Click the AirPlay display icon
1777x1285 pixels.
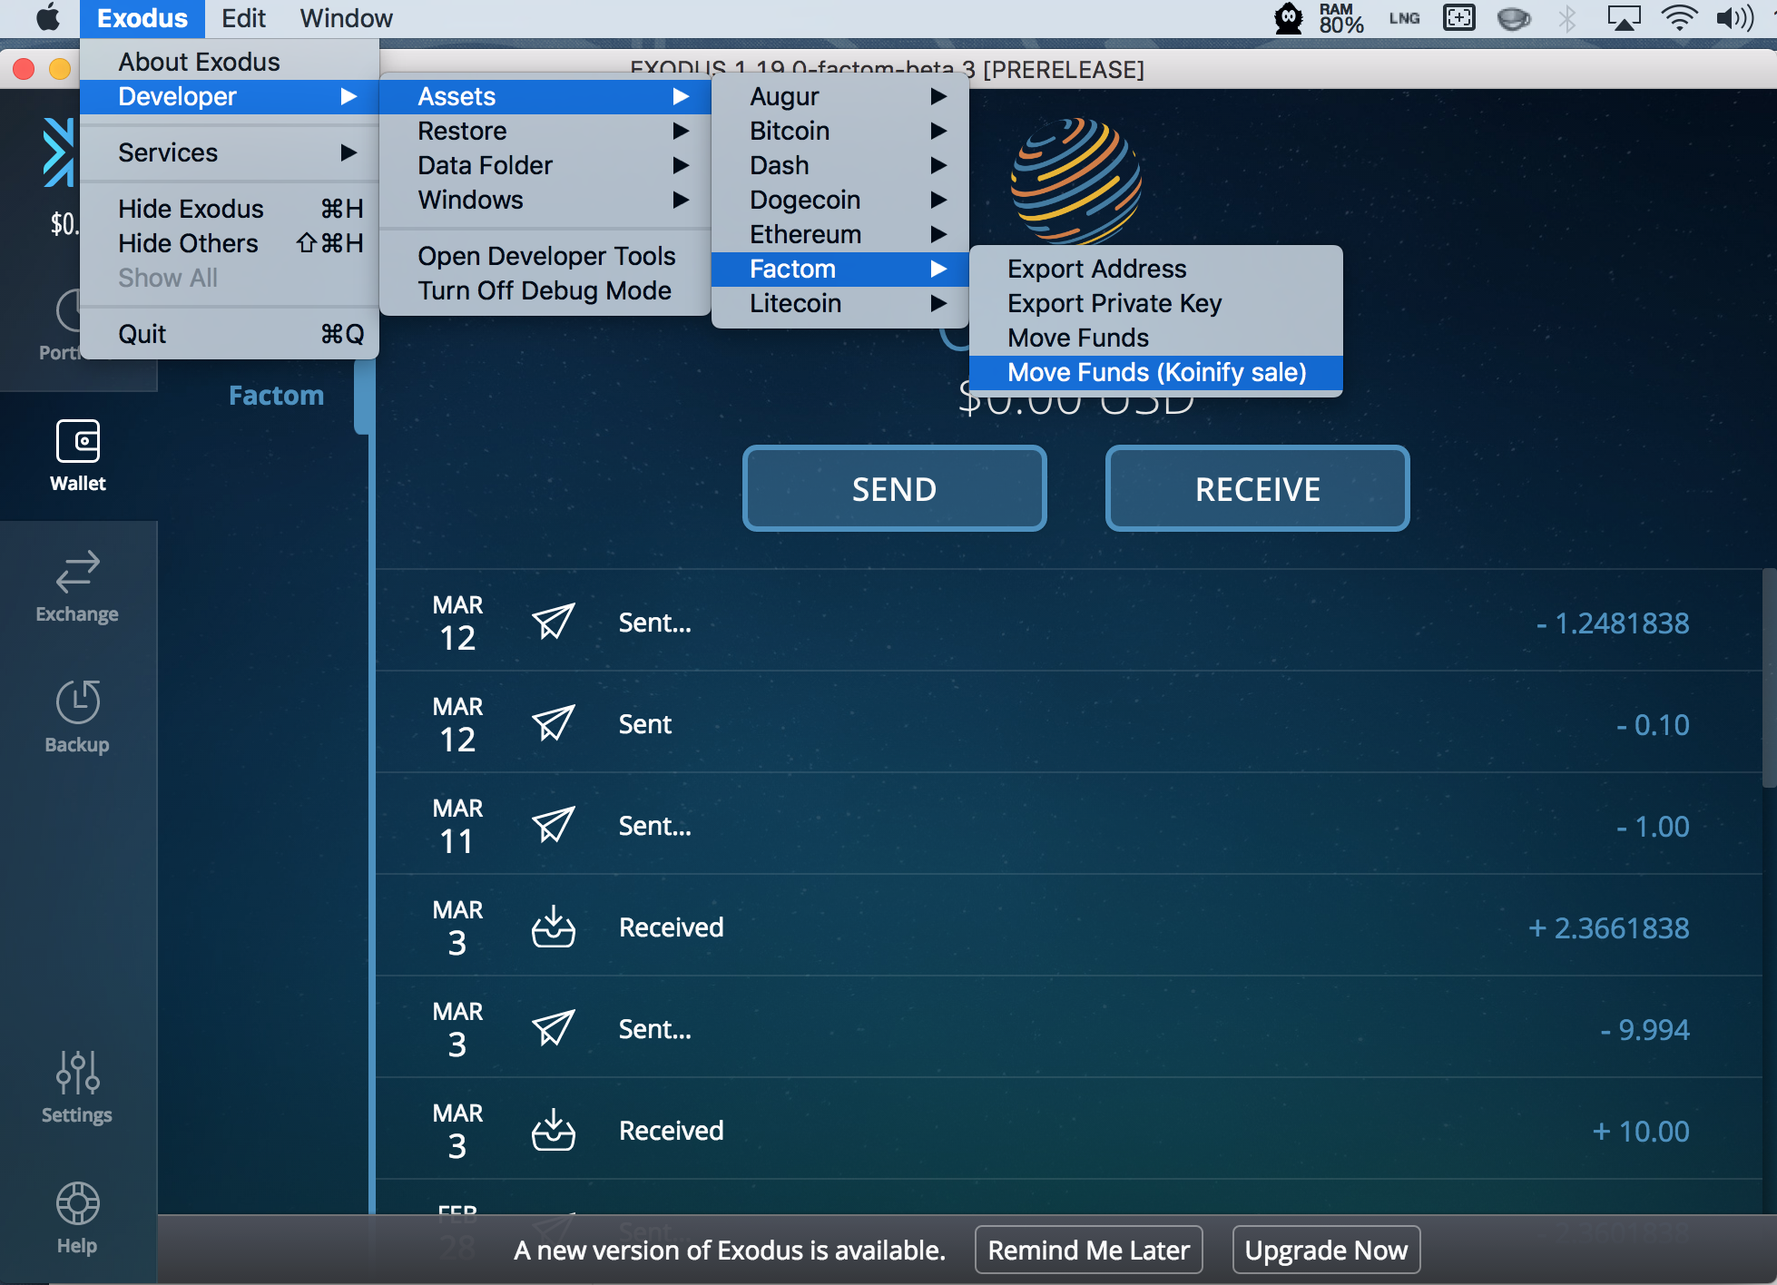[x=1624, y=18]
